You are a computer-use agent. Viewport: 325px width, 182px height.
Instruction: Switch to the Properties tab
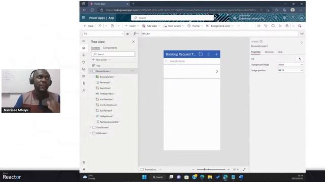pyautogui.click(x=255, y=52)
